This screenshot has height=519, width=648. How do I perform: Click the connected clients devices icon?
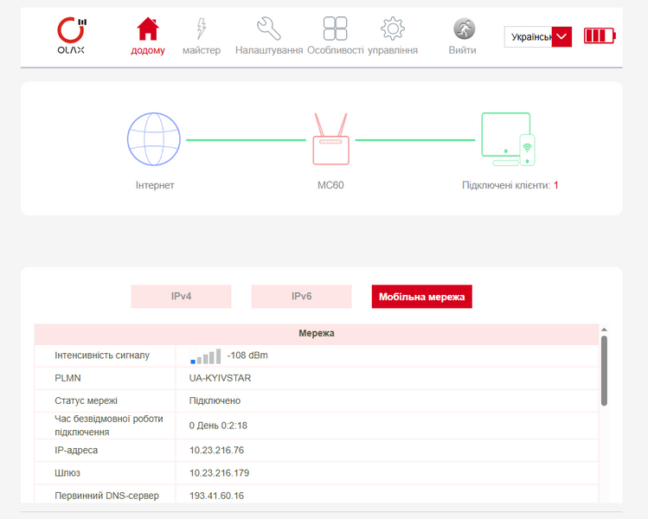pos(509,139)
